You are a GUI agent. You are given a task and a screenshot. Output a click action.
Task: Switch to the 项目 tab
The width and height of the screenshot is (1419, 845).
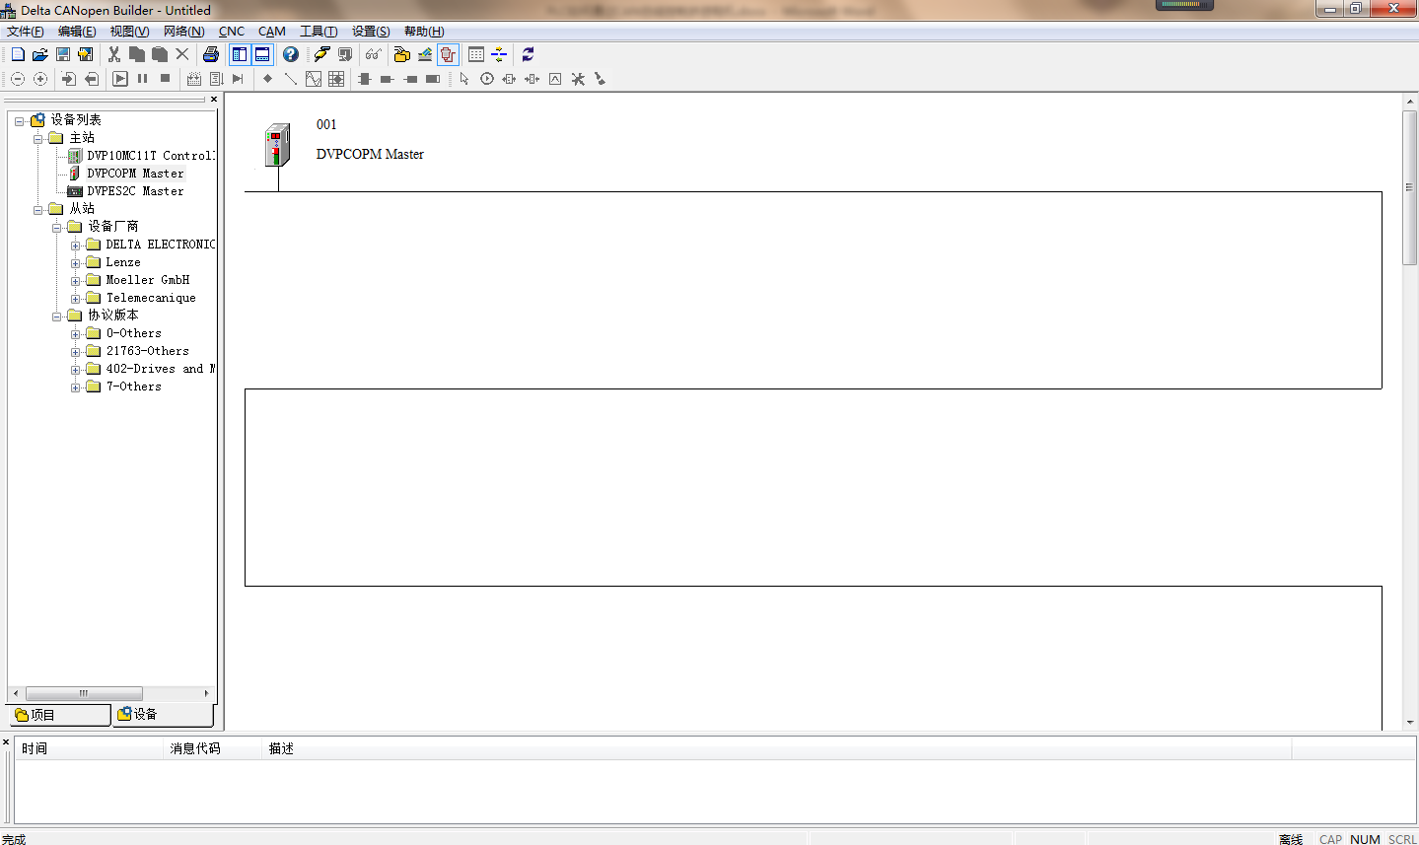pyautogui.click(x=57, y=715)
